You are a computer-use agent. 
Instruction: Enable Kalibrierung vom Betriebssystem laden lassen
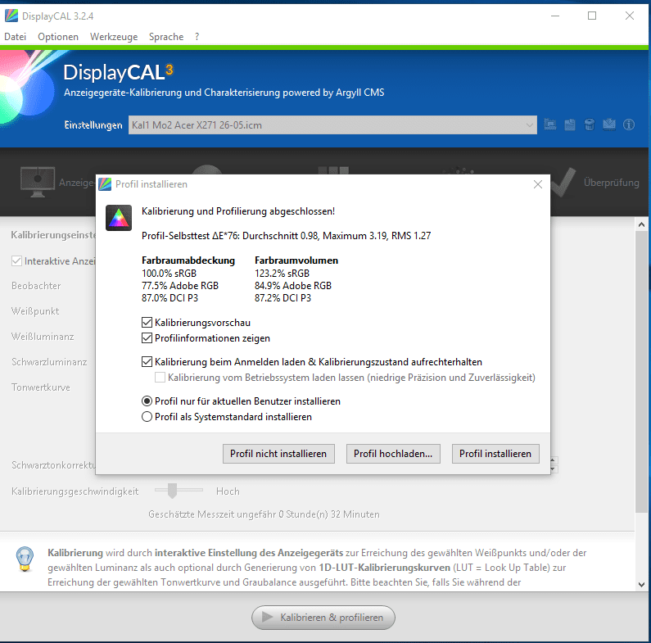click(160, 378)
